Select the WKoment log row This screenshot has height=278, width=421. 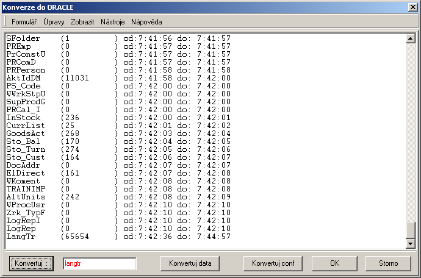click(118, 181)
